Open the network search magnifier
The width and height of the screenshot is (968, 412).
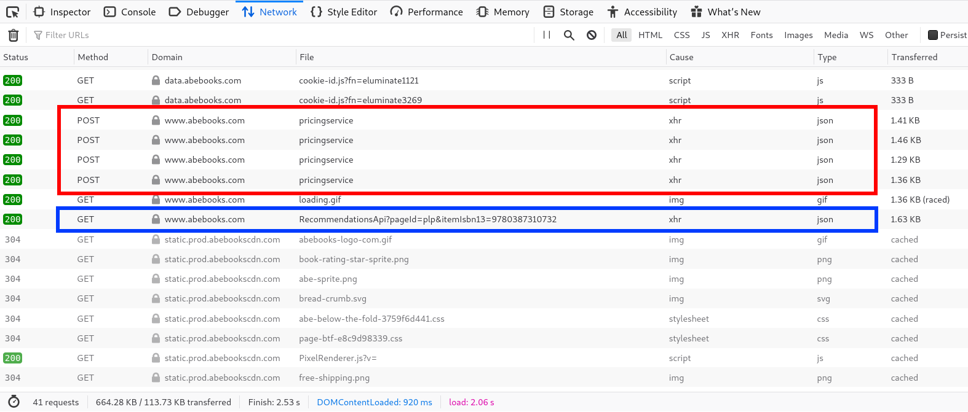coord(569,35)
